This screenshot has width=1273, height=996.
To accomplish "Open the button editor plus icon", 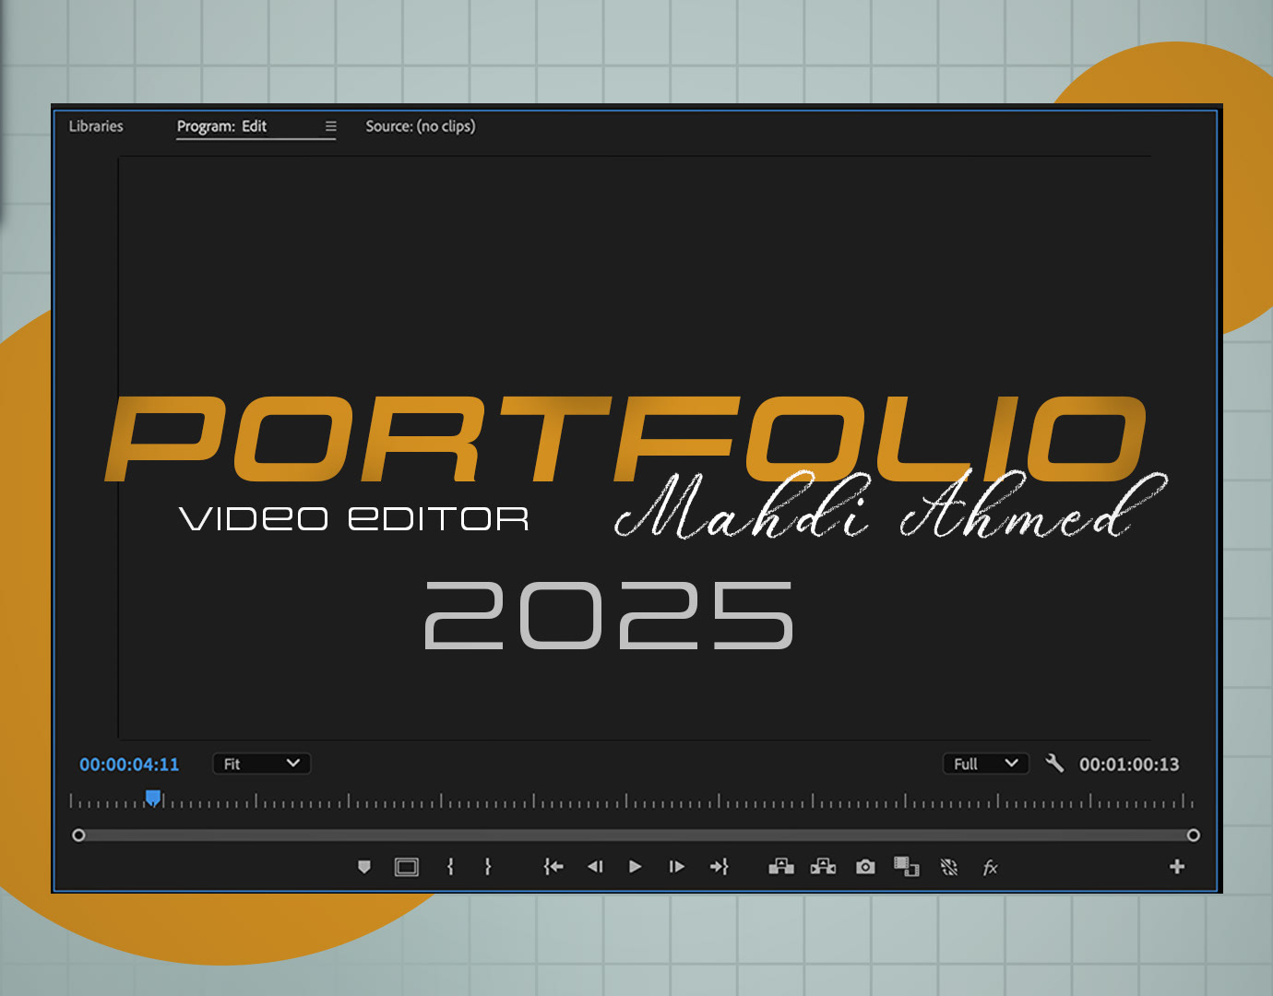I will pos(1177,867).
